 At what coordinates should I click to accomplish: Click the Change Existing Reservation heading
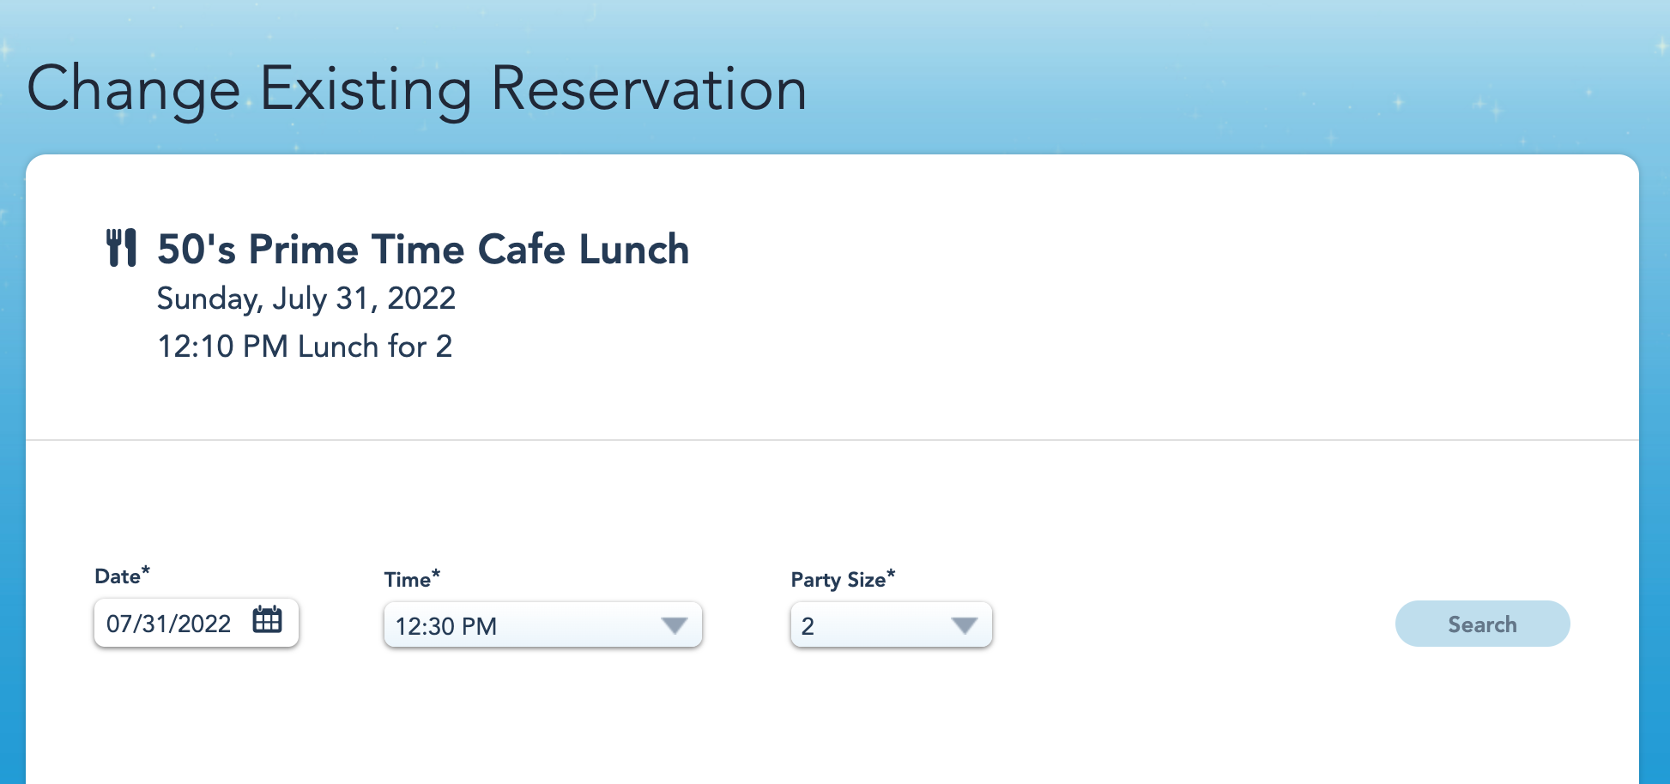417,89
